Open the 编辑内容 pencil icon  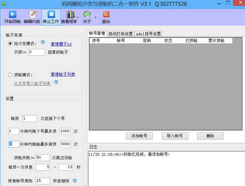click(32, 14)
